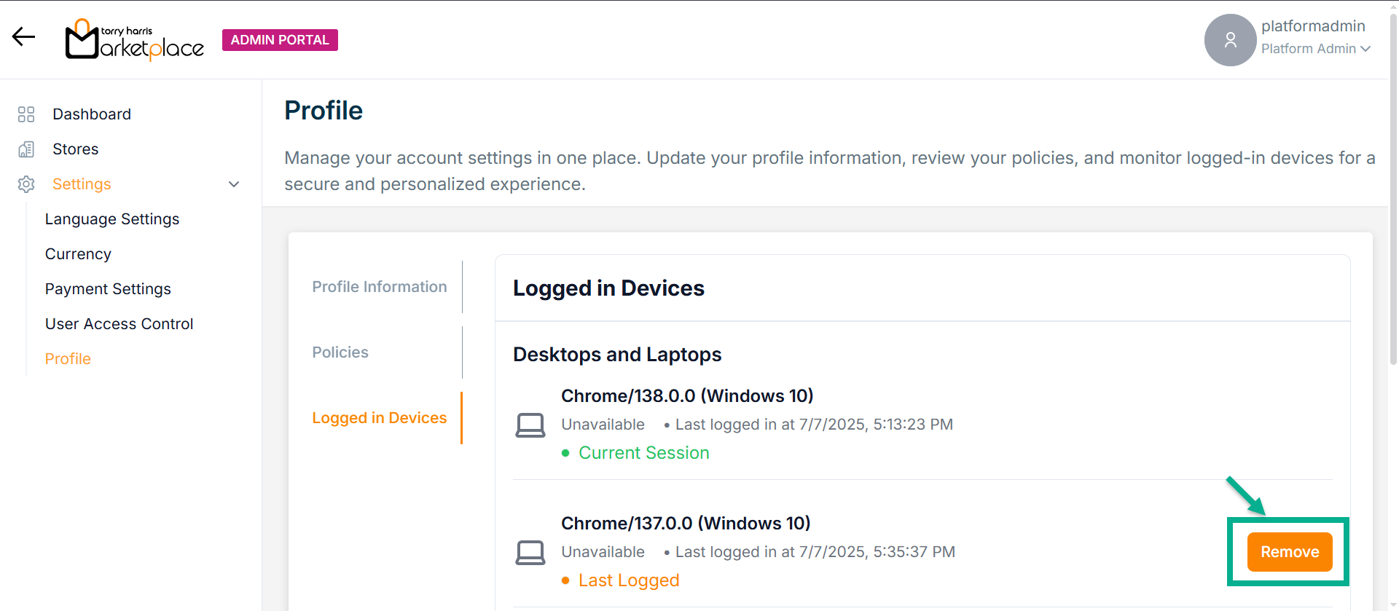Go to Payment Settings
This screenshot has width=1399, height=611.
point(108,289)
